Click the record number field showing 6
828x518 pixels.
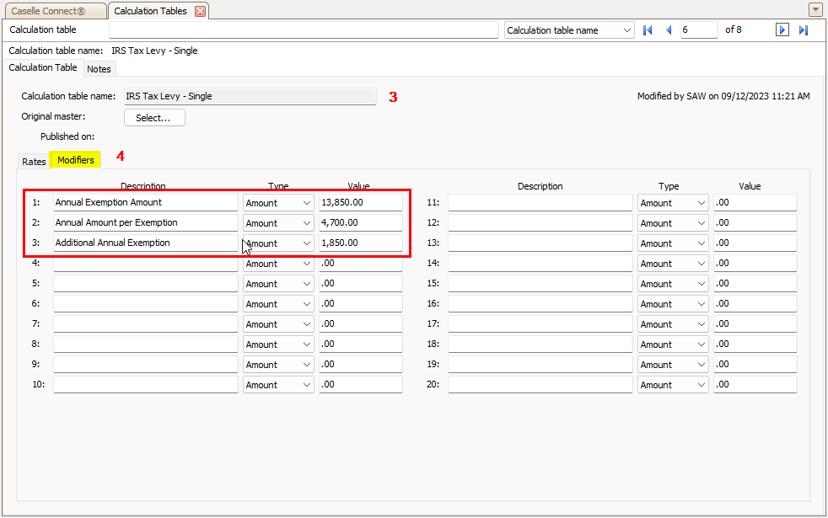(699, 30)
